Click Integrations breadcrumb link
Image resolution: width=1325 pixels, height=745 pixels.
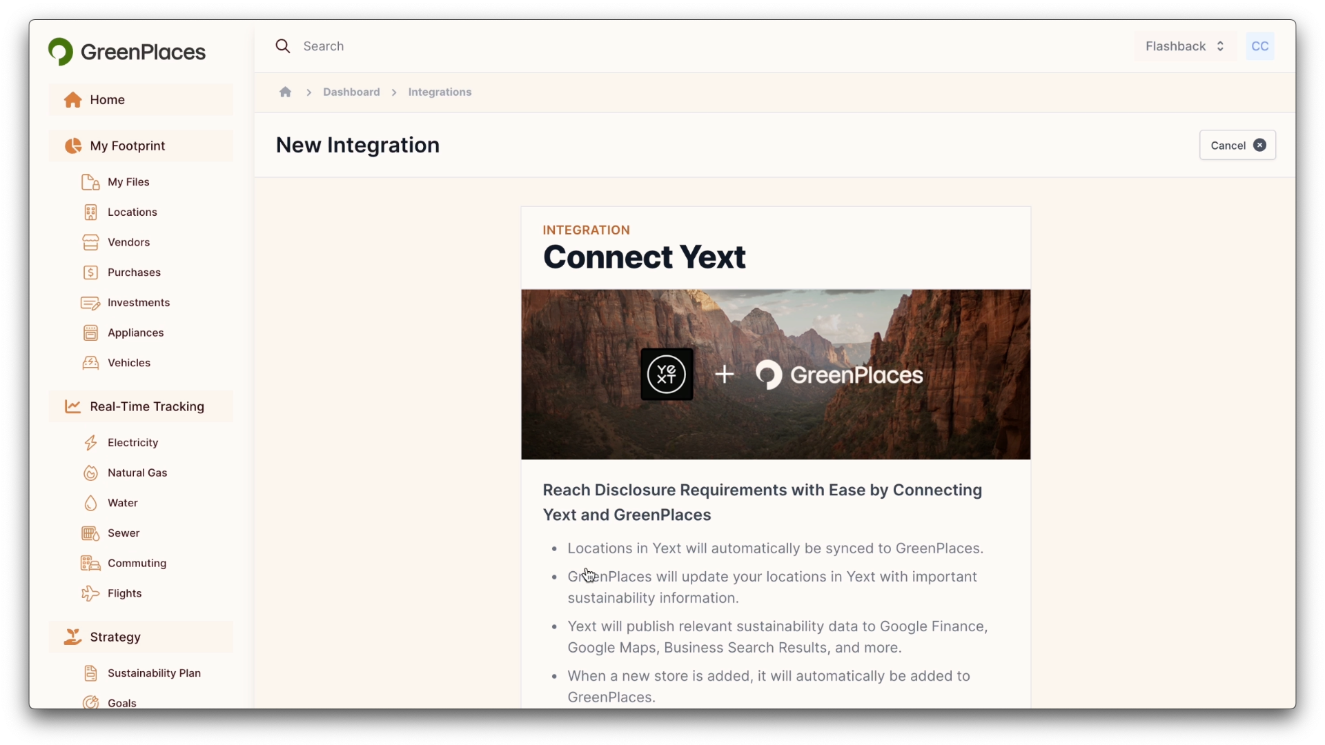[x=440, y=92]
